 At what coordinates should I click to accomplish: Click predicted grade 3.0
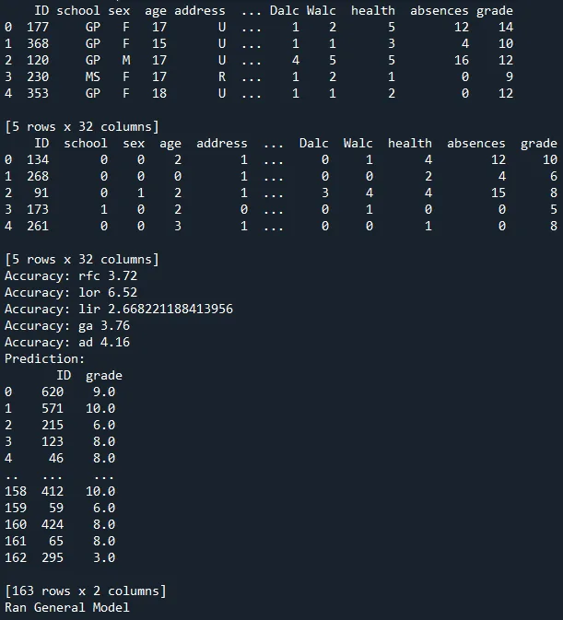pos(104,558)
